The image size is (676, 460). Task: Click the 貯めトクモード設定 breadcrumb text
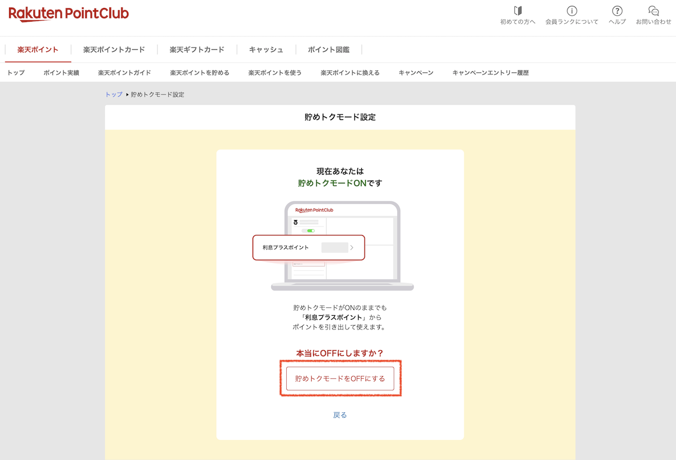(157, 95)
